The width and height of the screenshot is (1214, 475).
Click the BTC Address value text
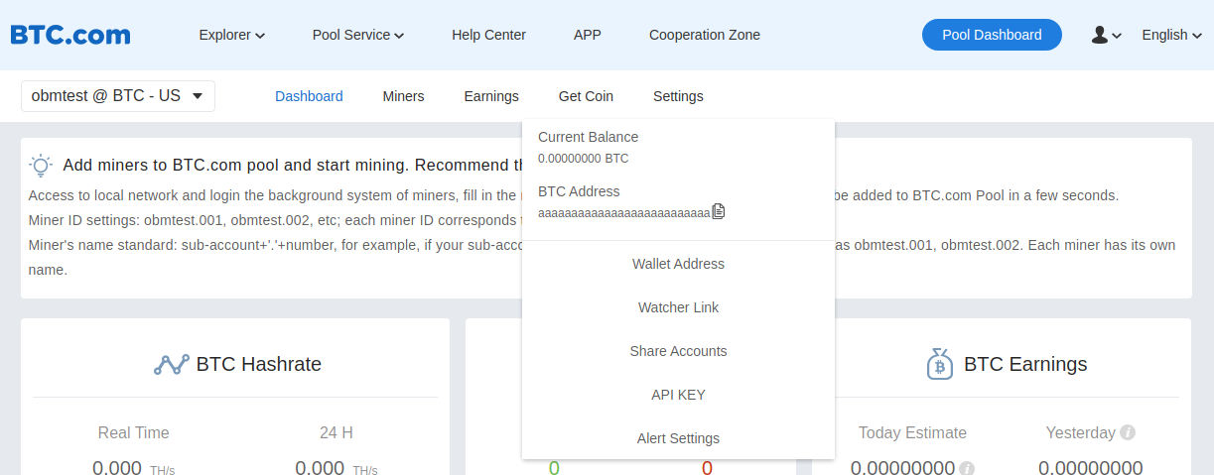[x=624, y=213]
